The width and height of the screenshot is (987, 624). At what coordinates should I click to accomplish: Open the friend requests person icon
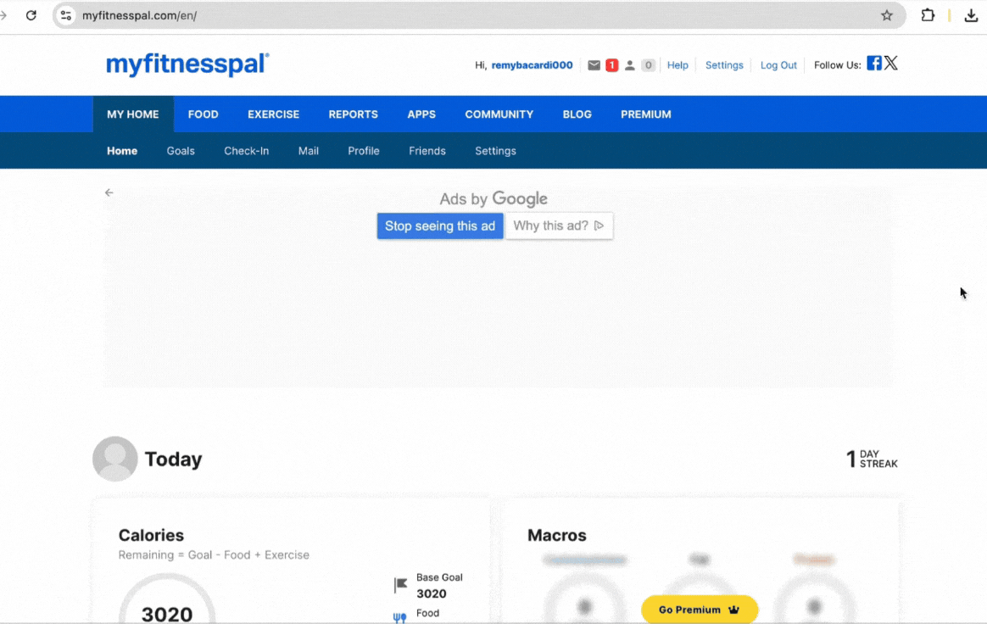pos(629,64)
